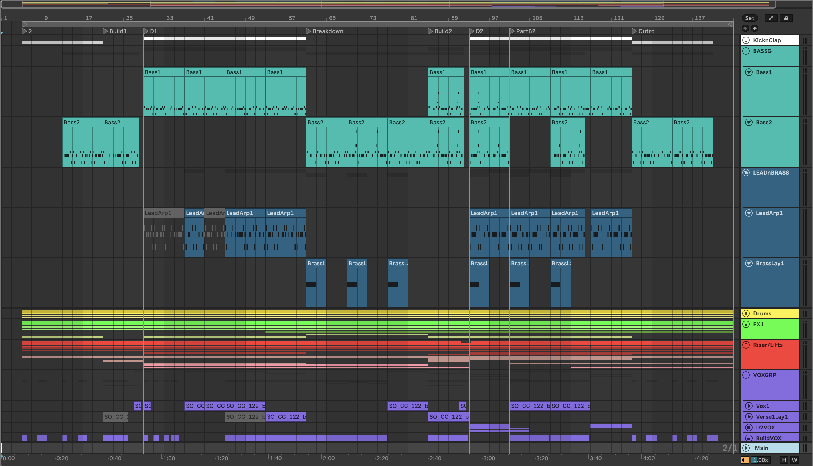Click the Riser/Lifts group track icon
The height and width of the screenshot is (466, 813).
point(746,345)
